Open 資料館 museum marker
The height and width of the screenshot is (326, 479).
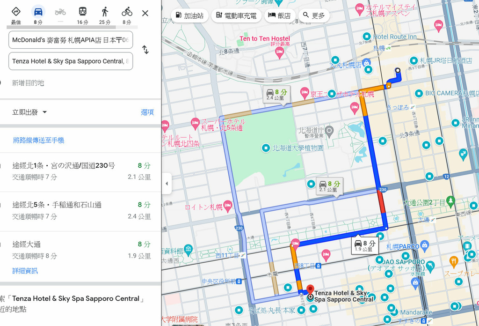pyautogui.click(x=189, y=251)
